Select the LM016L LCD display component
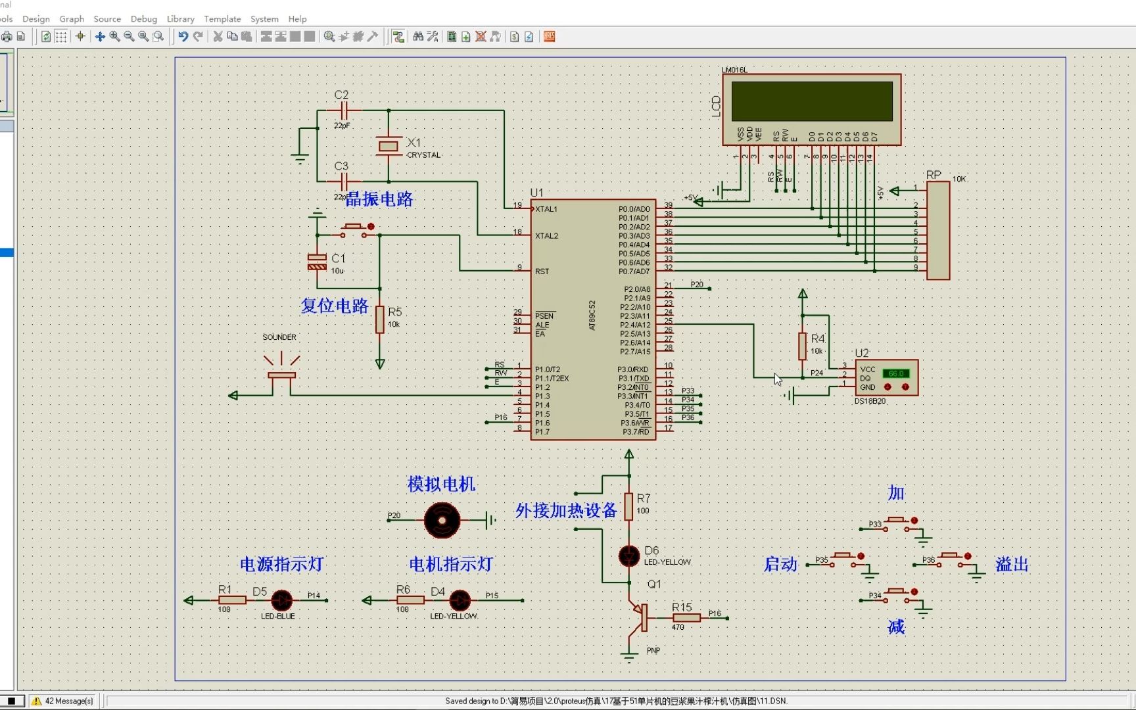The image size is (1136, 710). coord(812,109)
